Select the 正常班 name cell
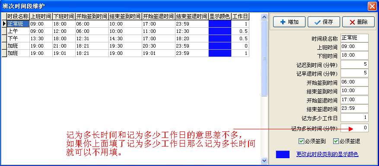379x166 pixels. tap(18, 24)
